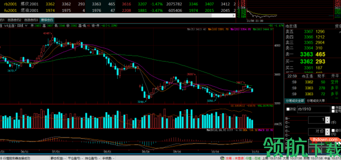Image resolution: width=341 pixels, height=160 pixels.
Task: Click the status bar globe icon
Action: pos(222,158)
